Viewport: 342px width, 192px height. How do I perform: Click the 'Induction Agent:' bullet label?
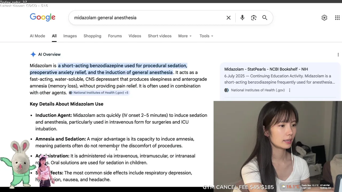coord(54,115)
